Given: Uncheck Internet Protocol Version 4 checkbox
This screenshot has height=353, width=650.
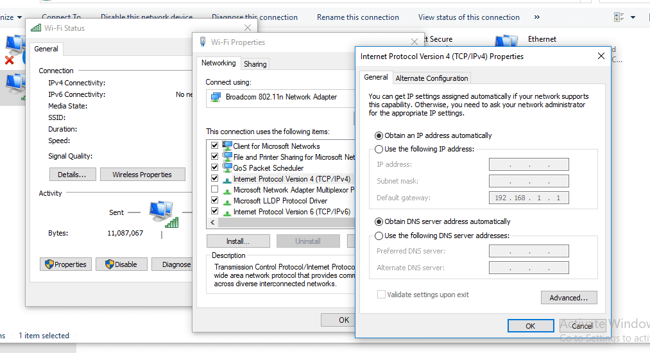Looking at the screenshot, I should 214,178.
